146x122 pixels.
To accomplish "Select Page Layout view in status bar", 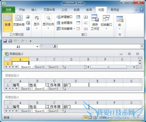I will 90,117.
